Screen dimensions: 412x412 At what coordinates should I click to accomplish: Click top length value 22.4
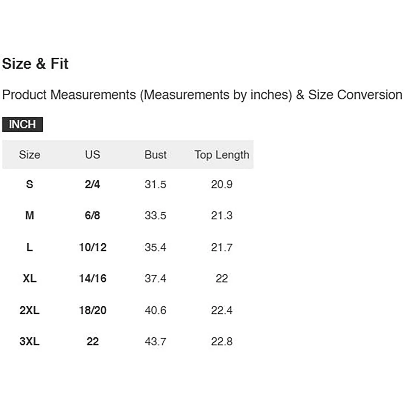coord(222,310)
